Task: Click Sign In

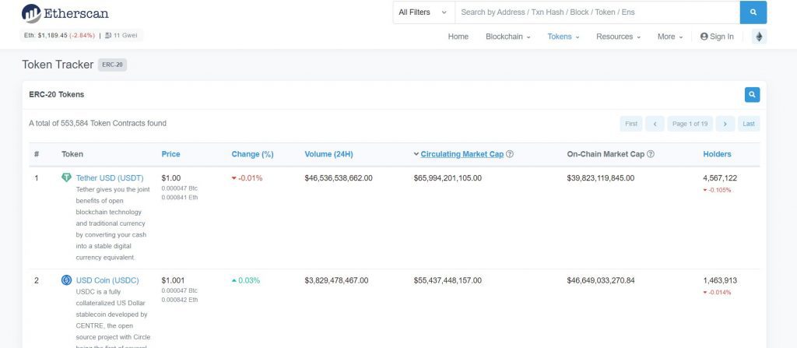Action: click(x=717, y=37)
